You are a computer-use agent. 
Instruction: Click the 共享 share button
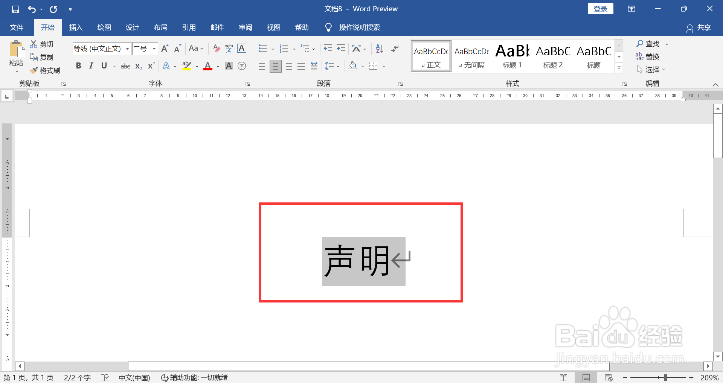pyautogui.click(x=699, y=28)
